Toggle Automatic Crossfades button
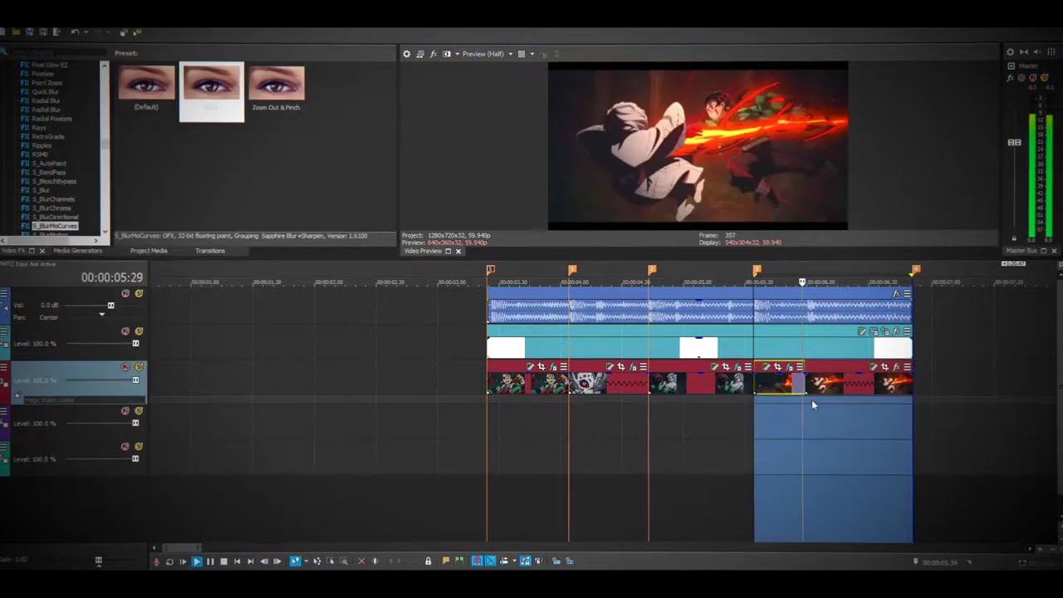Screen dimensions: 1063x598 point(491,561)
